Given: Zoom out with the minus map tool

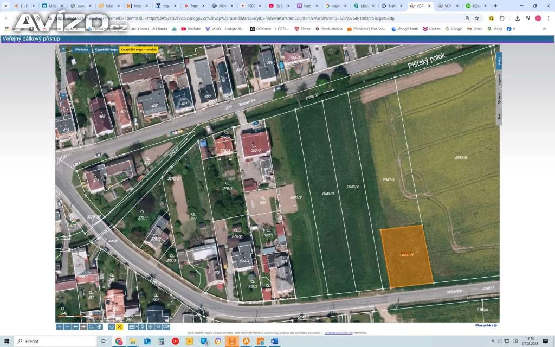Looking at the screenshot, I should pos(68,327).
